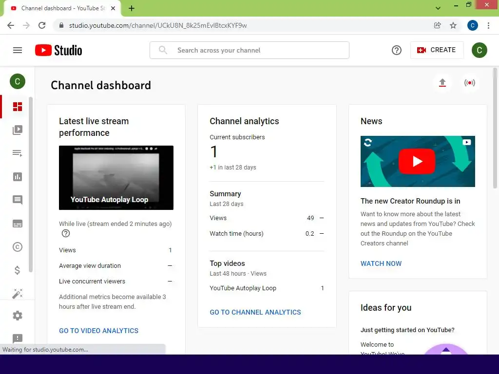Open the Subtitles sidebar icon
This screenshot has height=374, width=499.
click(18, 224)
